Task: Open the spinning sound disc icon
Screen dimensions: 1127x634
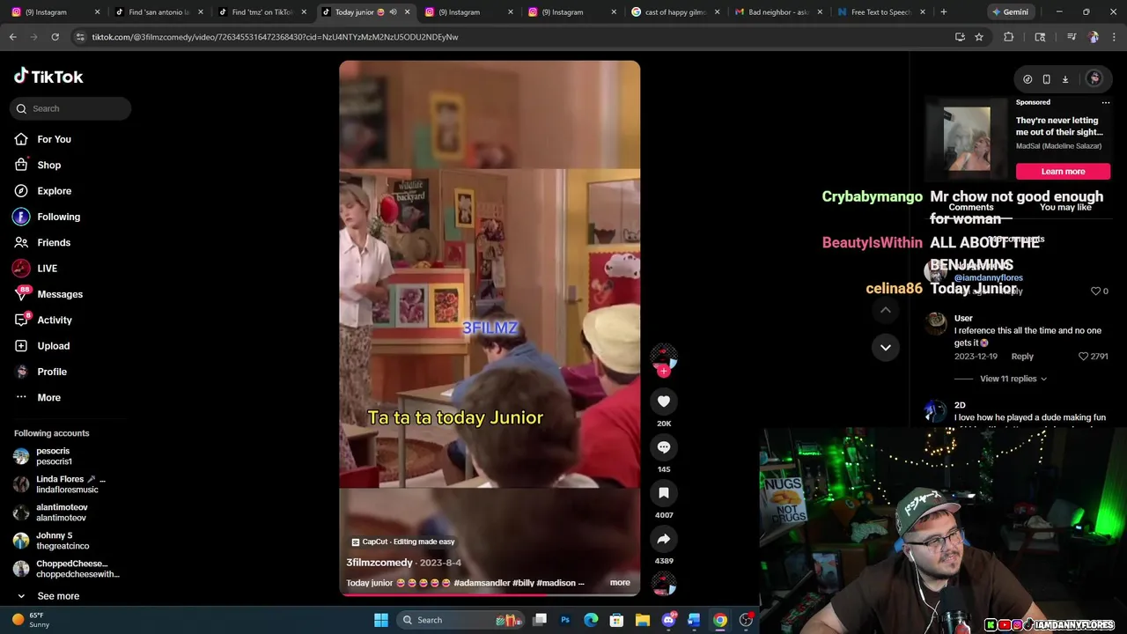Action: point(664,584)
